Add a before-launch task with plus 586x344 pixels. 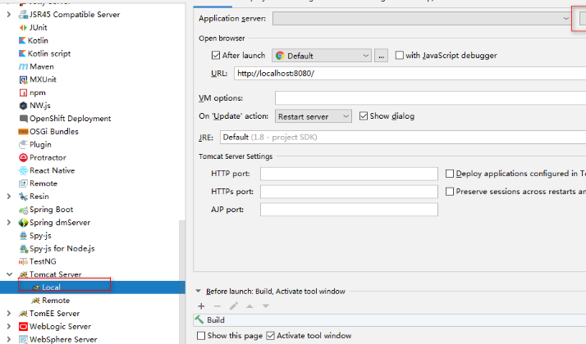point(201,306)
